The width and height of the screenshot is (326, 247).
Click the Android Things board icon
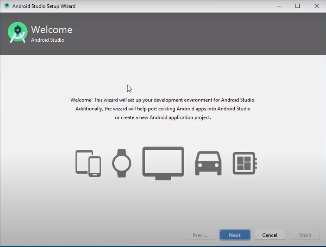(245, 163)
